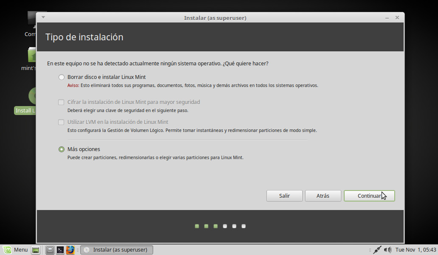Open the network connection tray icon
The image size is (438, 255).
point(377,250)
